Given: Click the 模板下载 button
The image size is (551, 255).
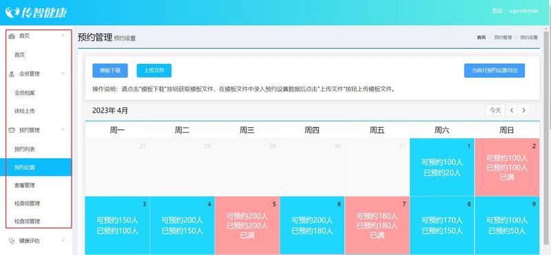Looking at the screenshot, I should [x=110, y=71].
